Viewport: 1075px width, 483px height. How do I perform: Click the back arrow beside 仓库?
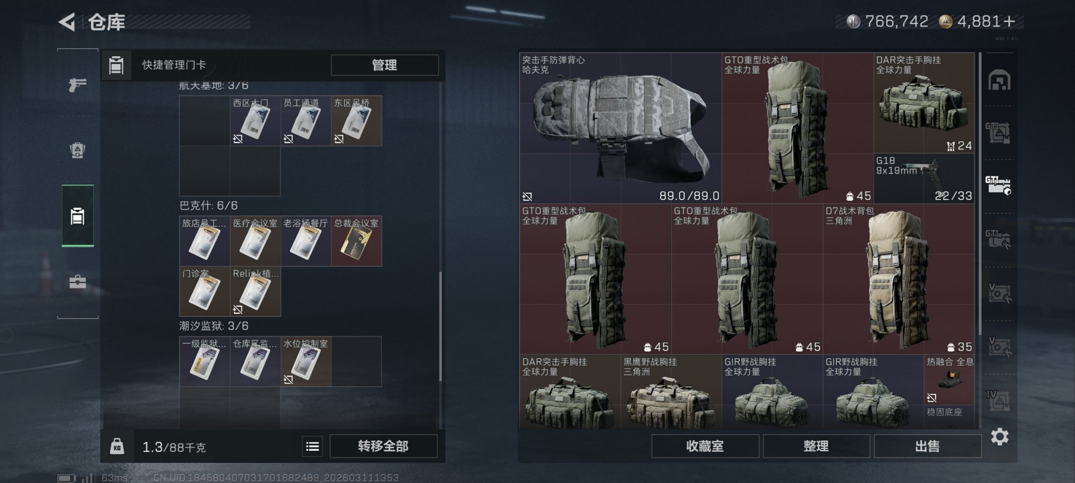point(67,22)
